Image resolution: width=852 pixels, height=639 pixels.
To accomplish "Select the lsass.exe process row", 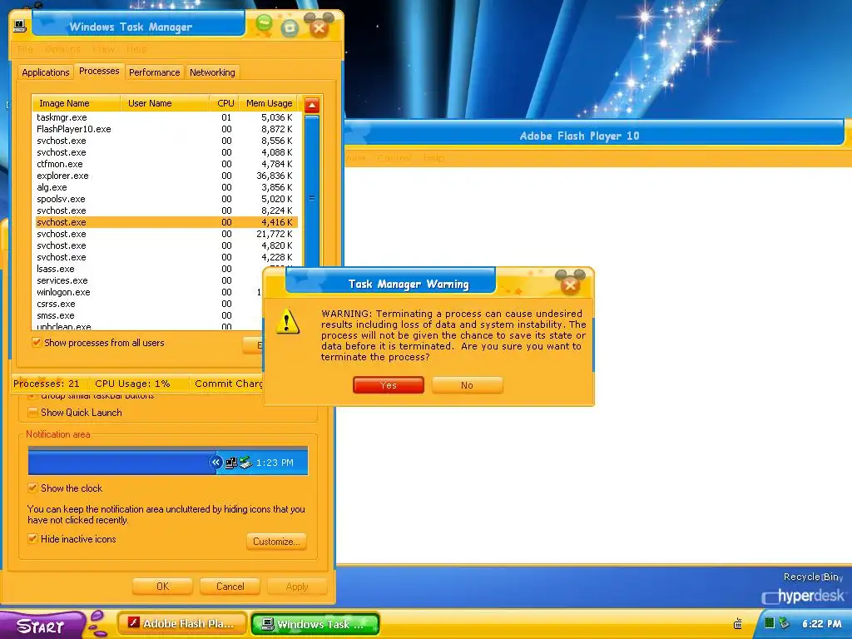I will (148, 269).
